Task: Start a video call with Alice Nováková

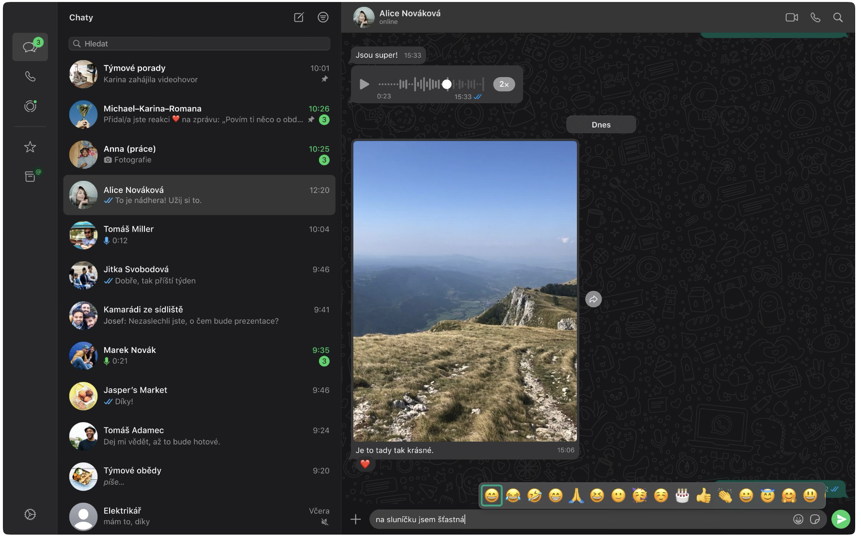Action: pyautogui.click(x=792, y=17)
